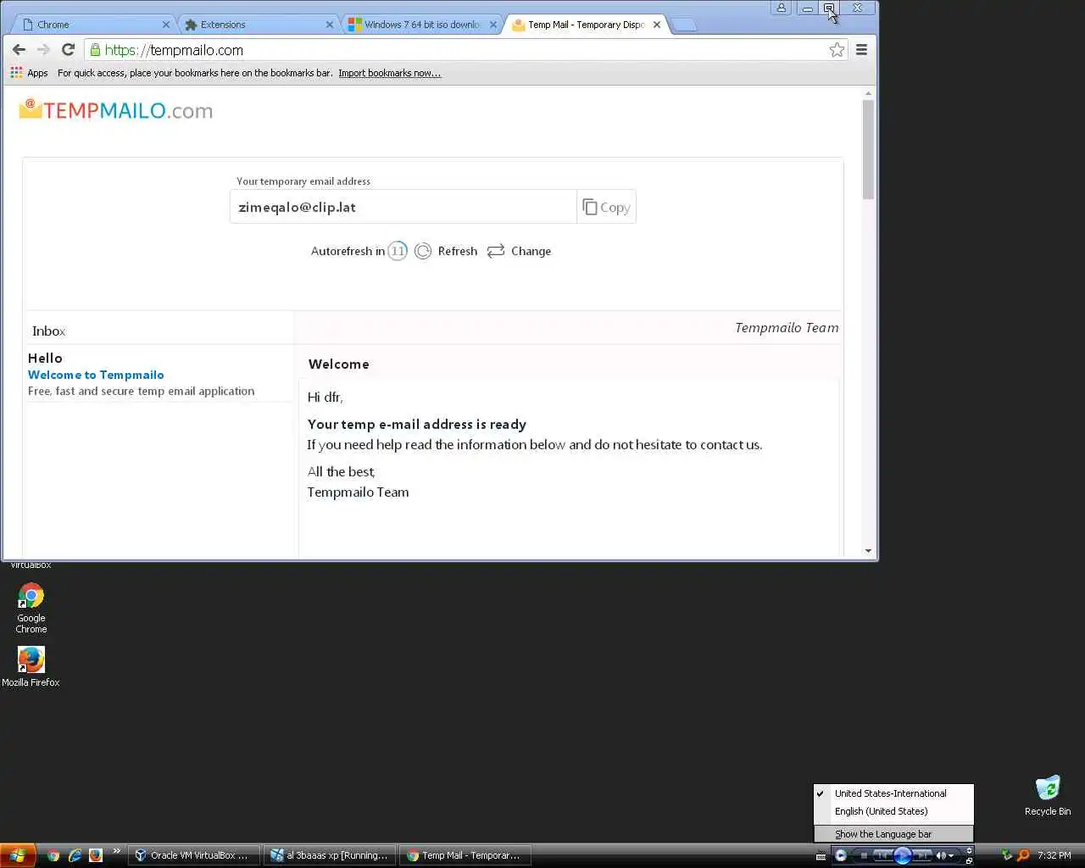Open the Windows Start button

click(x=18, y=855)
